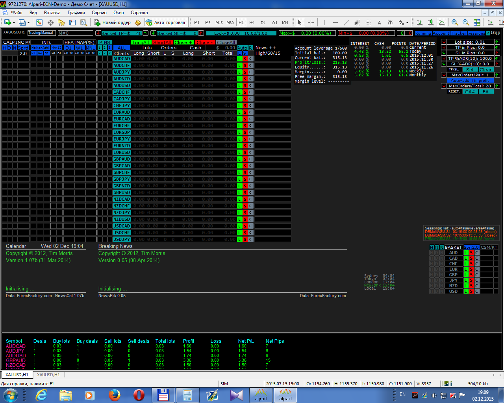Image resolution: width=504 pixels, height=403 pixels.
Task: Open the Вид menu
Action: (x=33, y=13)
